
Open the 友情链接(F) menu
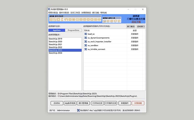pyautogui.click(x=86, y=13)
